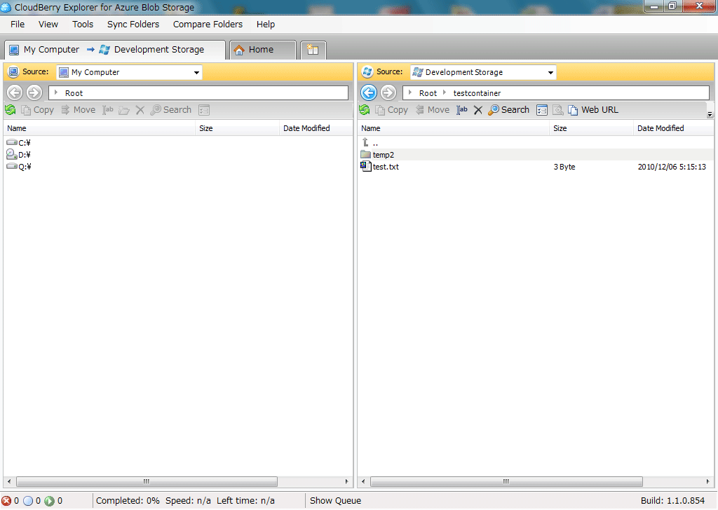Click the delete X icon in left pane
Viewport: 718px width, 510px height.
coord(140,110)
